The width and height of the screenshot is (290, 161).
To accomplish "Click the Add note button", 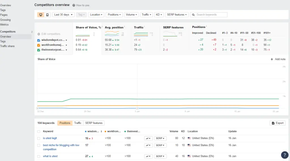I will pyautogui.click(x=278, y=59).
